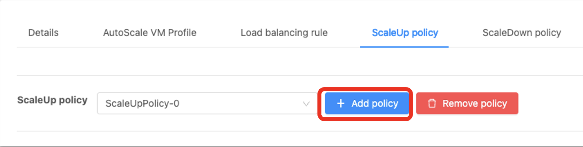Open the ScaleDown policy tab
Image resolution: width=583 pixels, height=147 pixels.
click(x=521, y=33)
